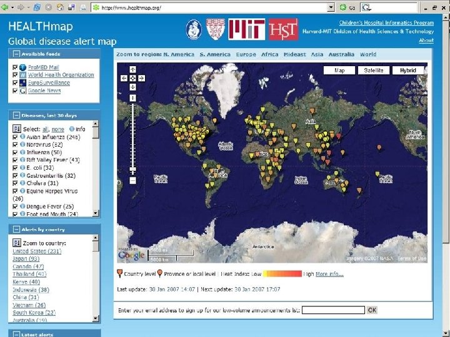
Task: Zoom map to N. America region
Action: tap(179, 54)
